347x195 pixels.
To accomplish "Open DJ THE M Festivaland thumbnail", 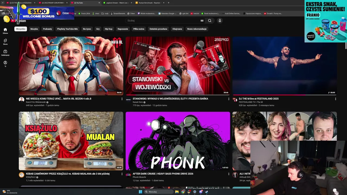I will tap(284, 66).
